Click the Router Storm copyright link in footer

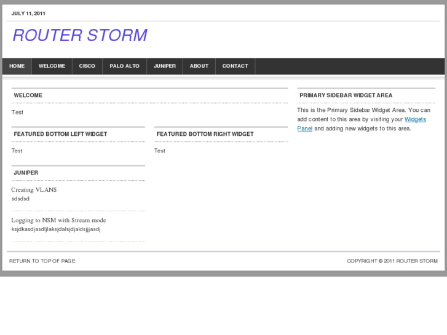(417, 261)
